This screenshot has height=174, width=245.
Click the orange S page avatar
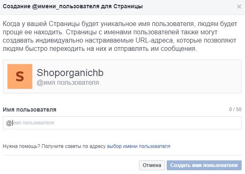point(20,76)
